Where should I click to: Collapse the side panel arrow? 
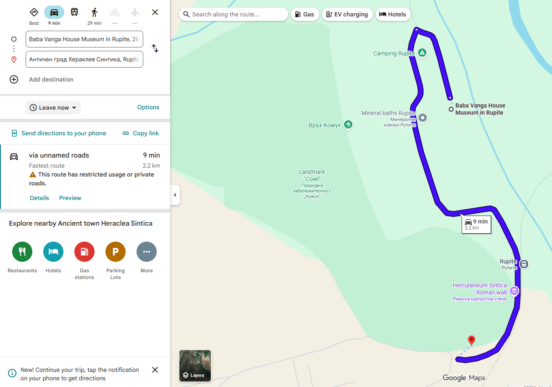[x=175, y=195]
